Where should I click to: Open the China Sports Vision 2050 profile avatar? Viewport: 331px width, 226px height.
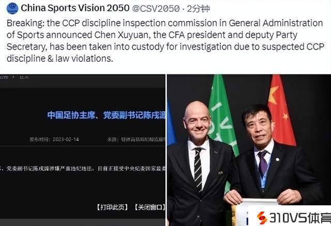point(12,8)
